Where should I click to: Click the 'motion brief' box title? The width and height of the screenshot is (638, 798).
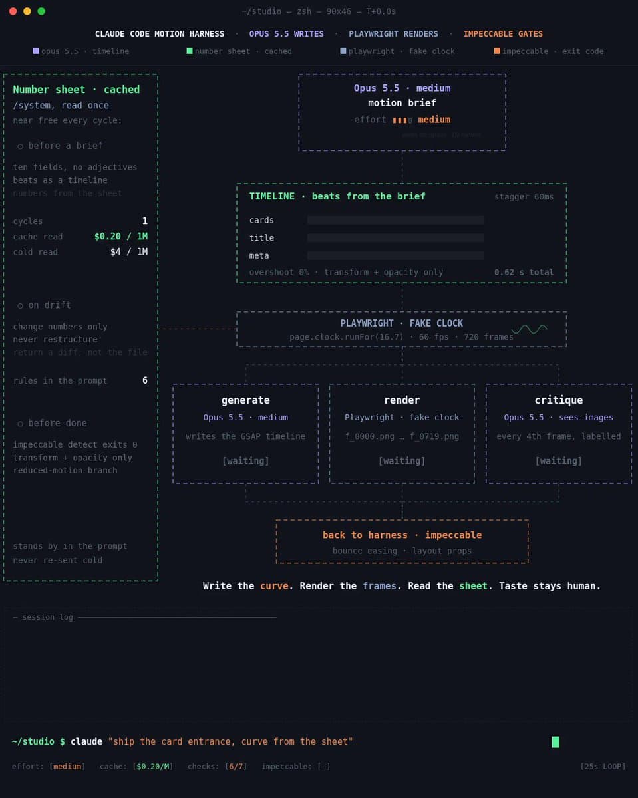pyautogui.click(x=402, y=103)
